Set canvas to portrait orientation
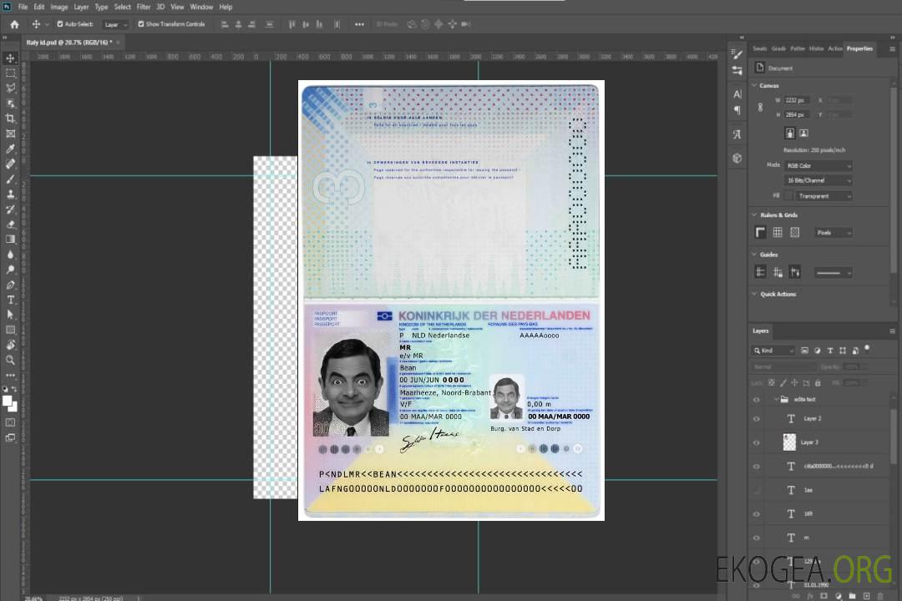The width and height of the screenshot is (902, 601). [790, 134]
